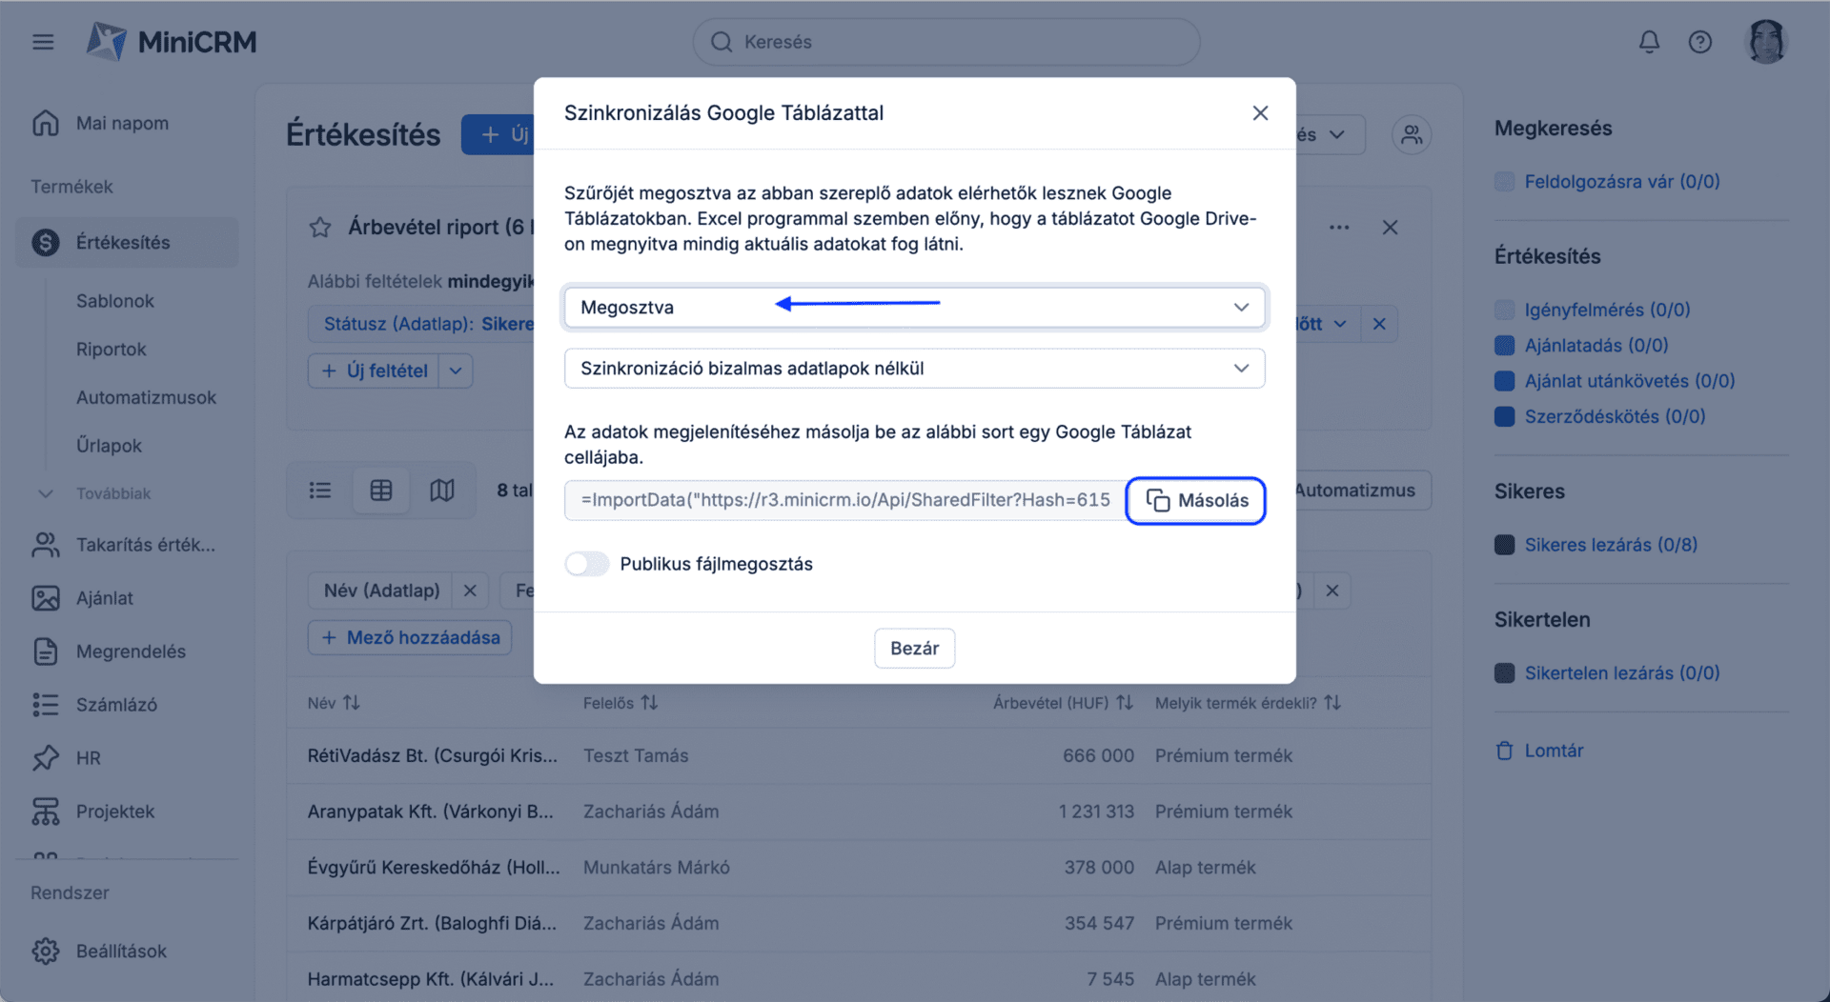Open Harmatcsepp Kft. row
1830x1002 pixels.
point(858,979)
